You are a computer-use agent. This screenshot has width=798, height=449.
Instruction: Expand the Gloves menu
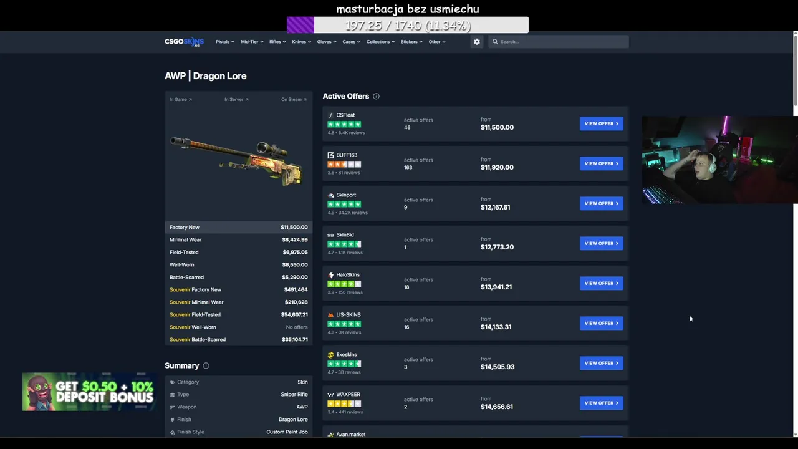pos(327,42)
